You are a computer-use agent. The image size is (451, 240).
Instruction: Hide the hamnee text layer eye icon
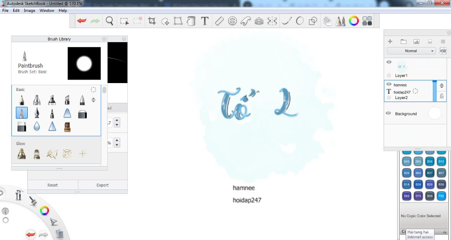click(x=389, y=84)
